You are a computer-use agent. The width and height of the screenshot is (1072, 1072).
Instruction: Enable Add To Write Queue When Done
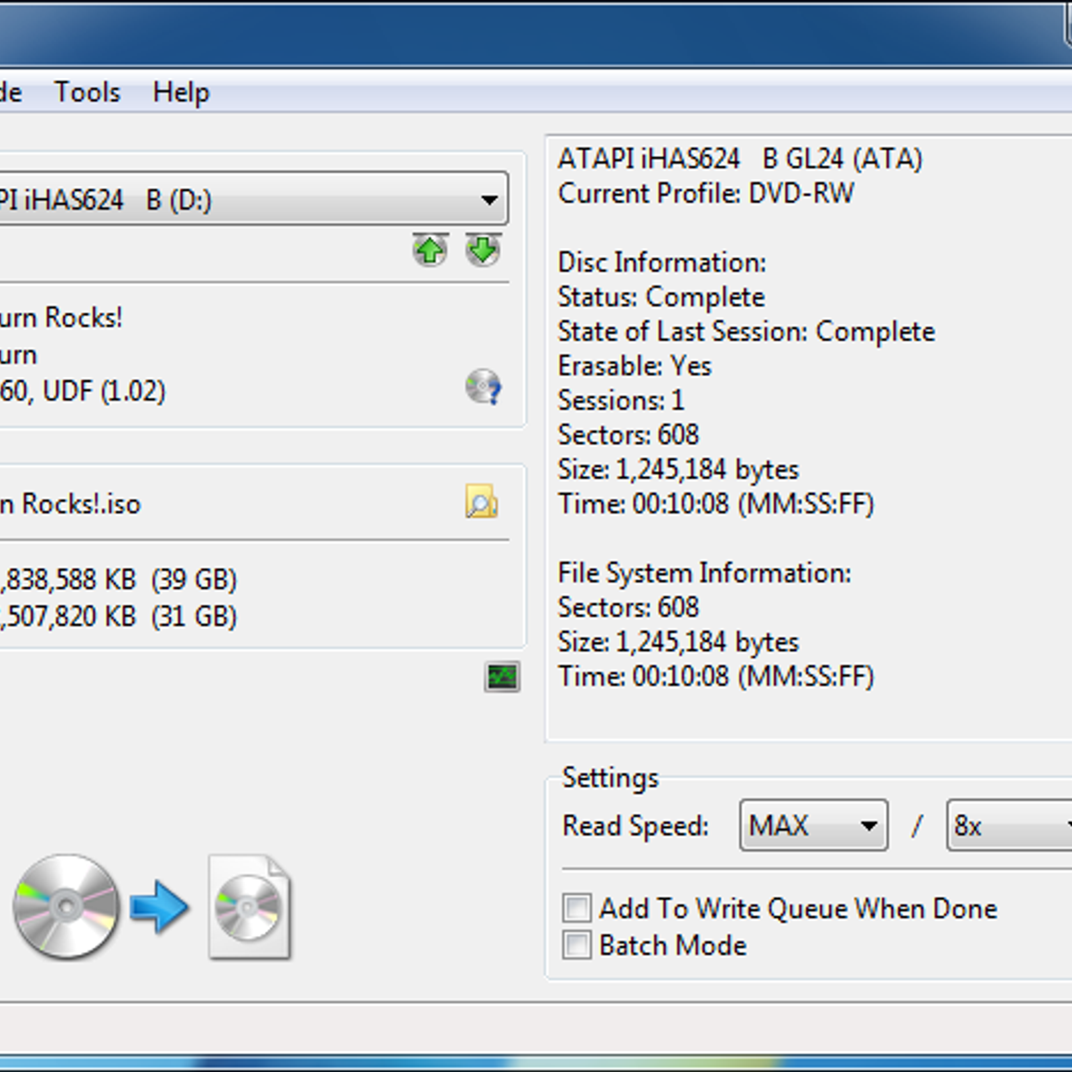[577, 908]
